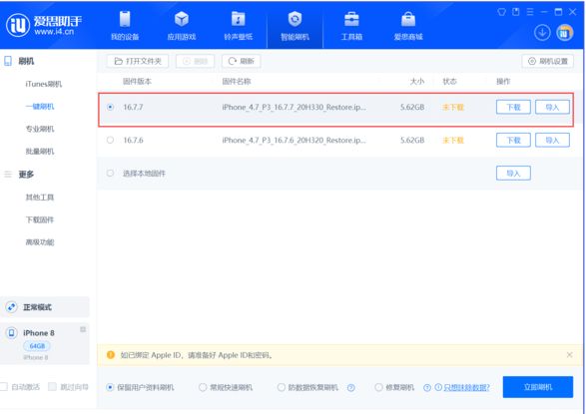Click the 正常模式 mode icon

[x=12, y=307]
